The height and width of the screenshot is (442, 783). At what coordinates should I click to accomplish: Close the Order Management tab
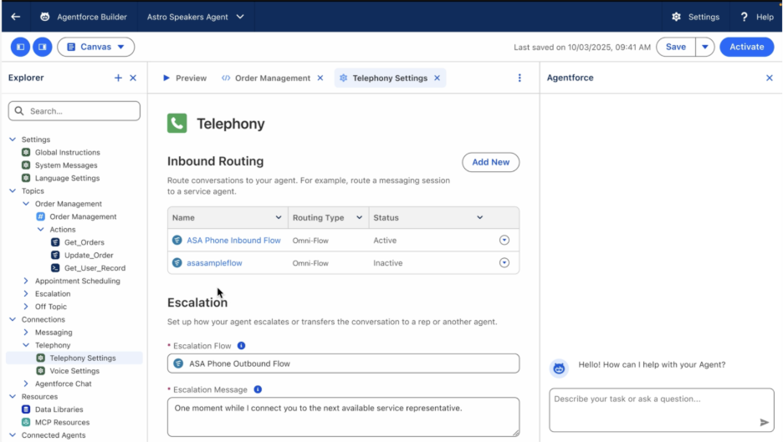(x=320, y=78)
